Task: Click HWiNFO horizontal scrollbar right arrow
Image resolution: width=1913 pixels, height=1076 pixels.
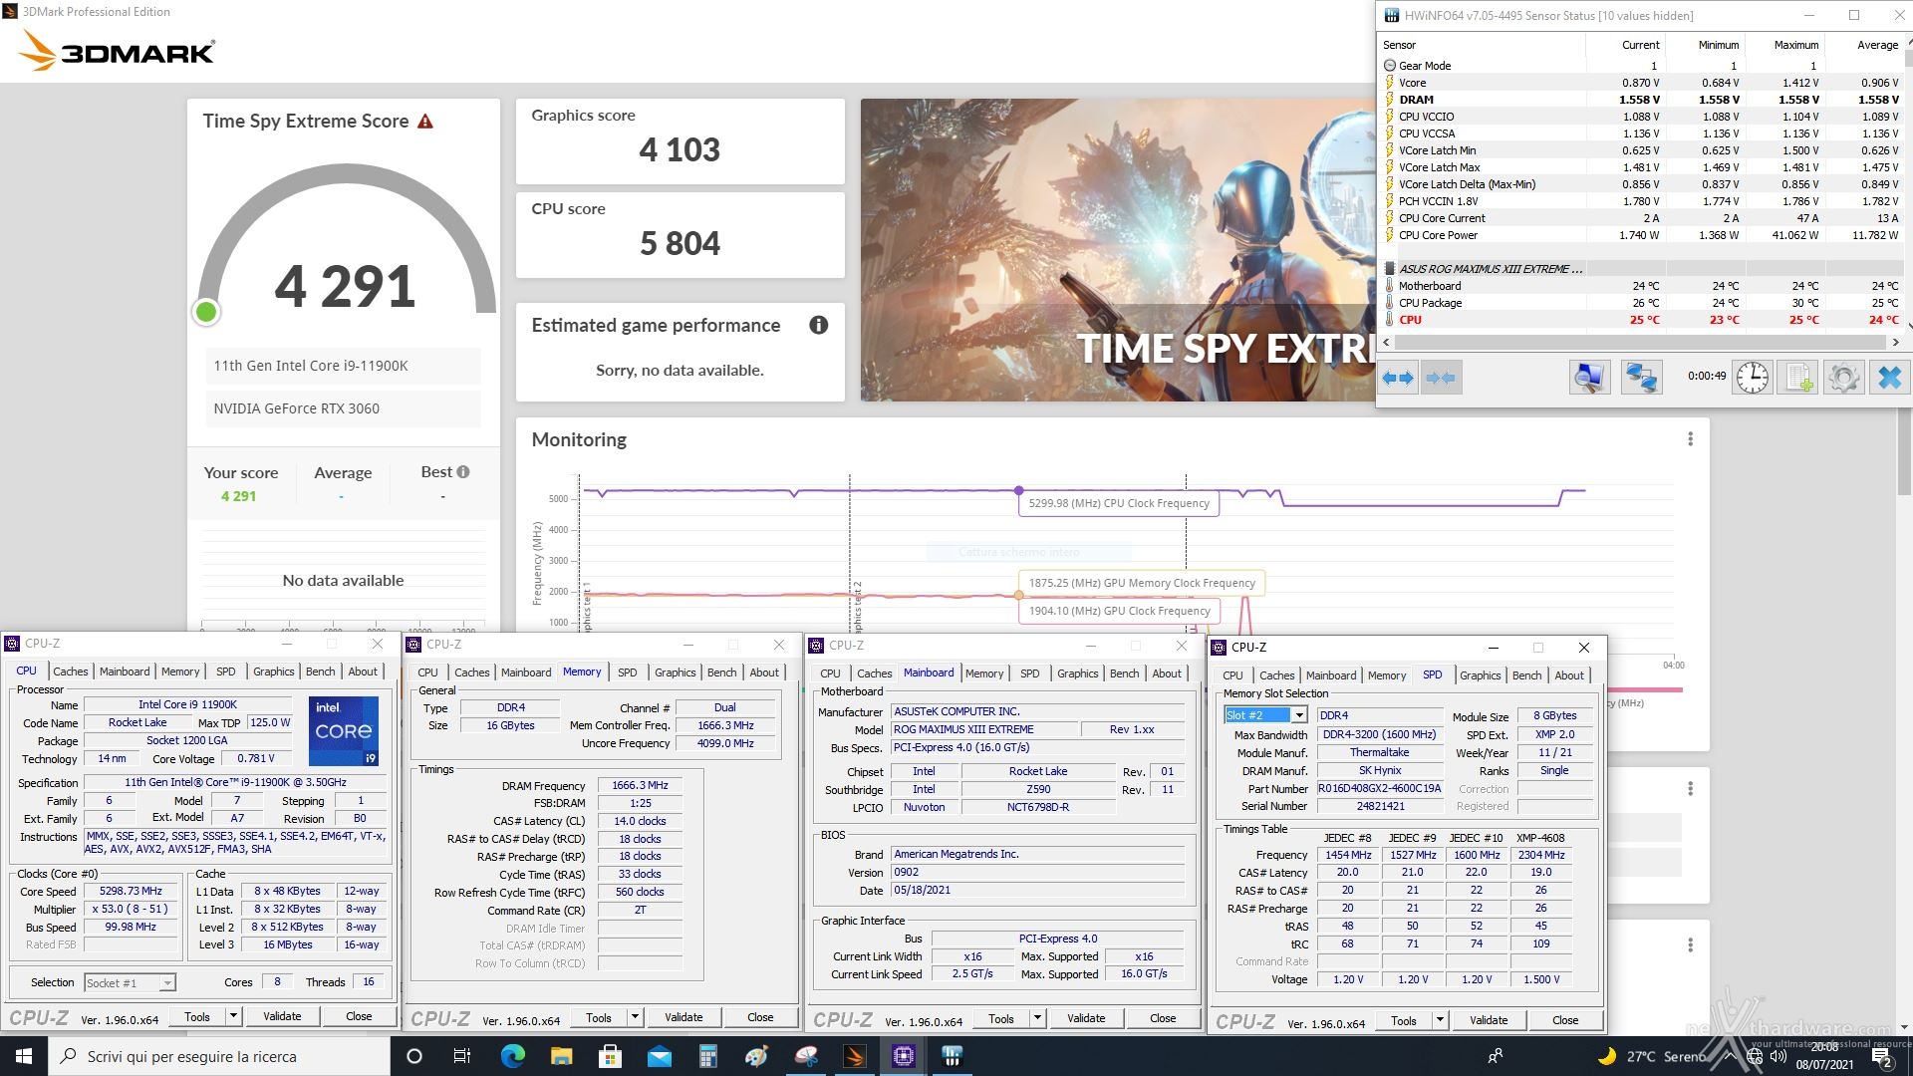Action: [1895, 342]
